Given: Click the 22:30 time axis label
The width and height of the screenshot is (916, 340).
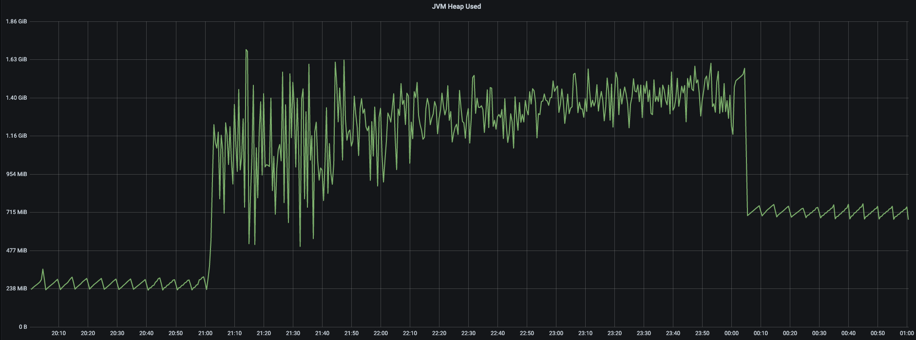Looking at the screenshot, I should click(468, 333).
